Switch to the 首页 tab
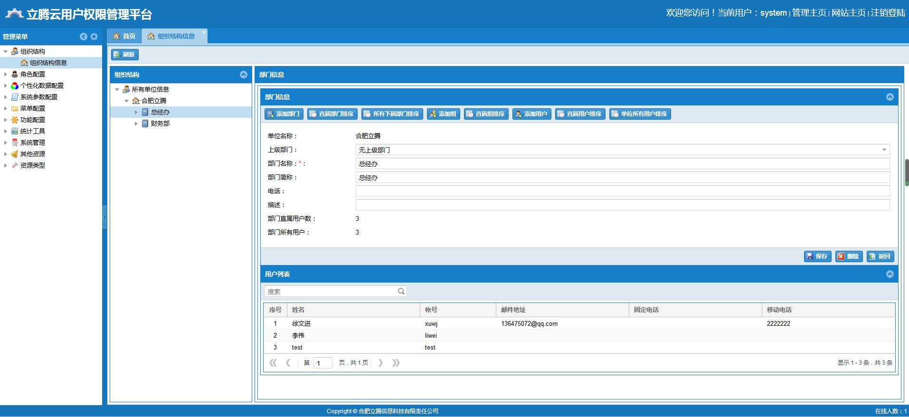 point(124,36)
